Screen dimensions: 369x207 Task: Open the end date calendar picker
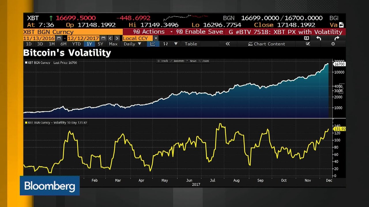pyautogui.click(x=103, y=38)
